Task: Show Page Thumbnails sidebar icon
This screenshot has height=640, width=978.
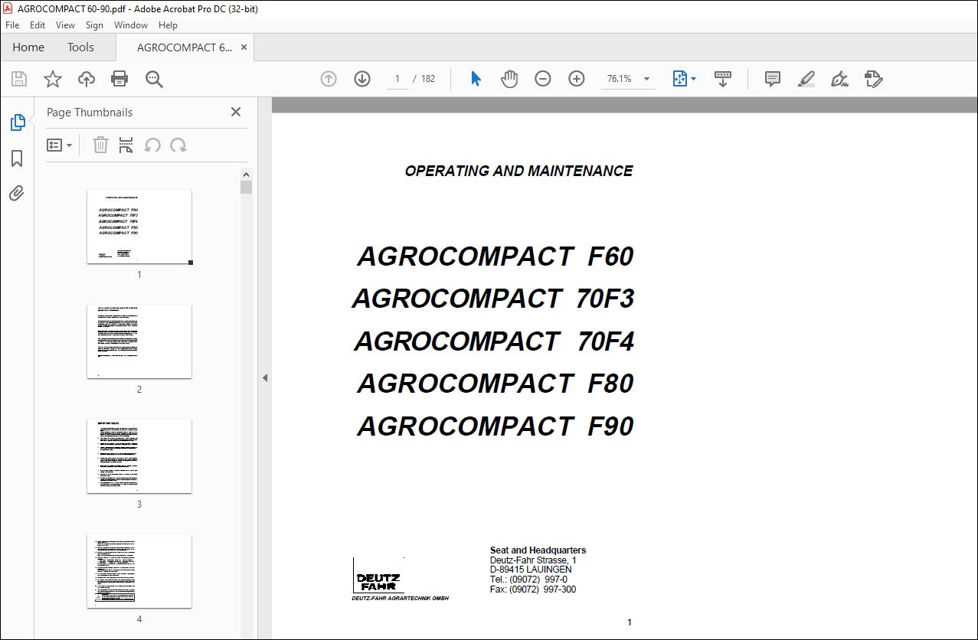Action: pos(17,122)
